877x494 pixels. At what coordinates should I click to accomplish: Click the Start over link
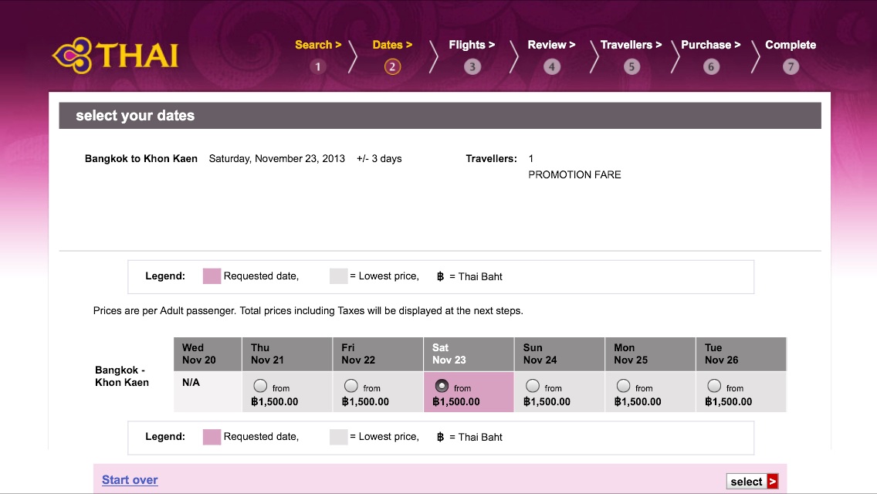(130, 480)
